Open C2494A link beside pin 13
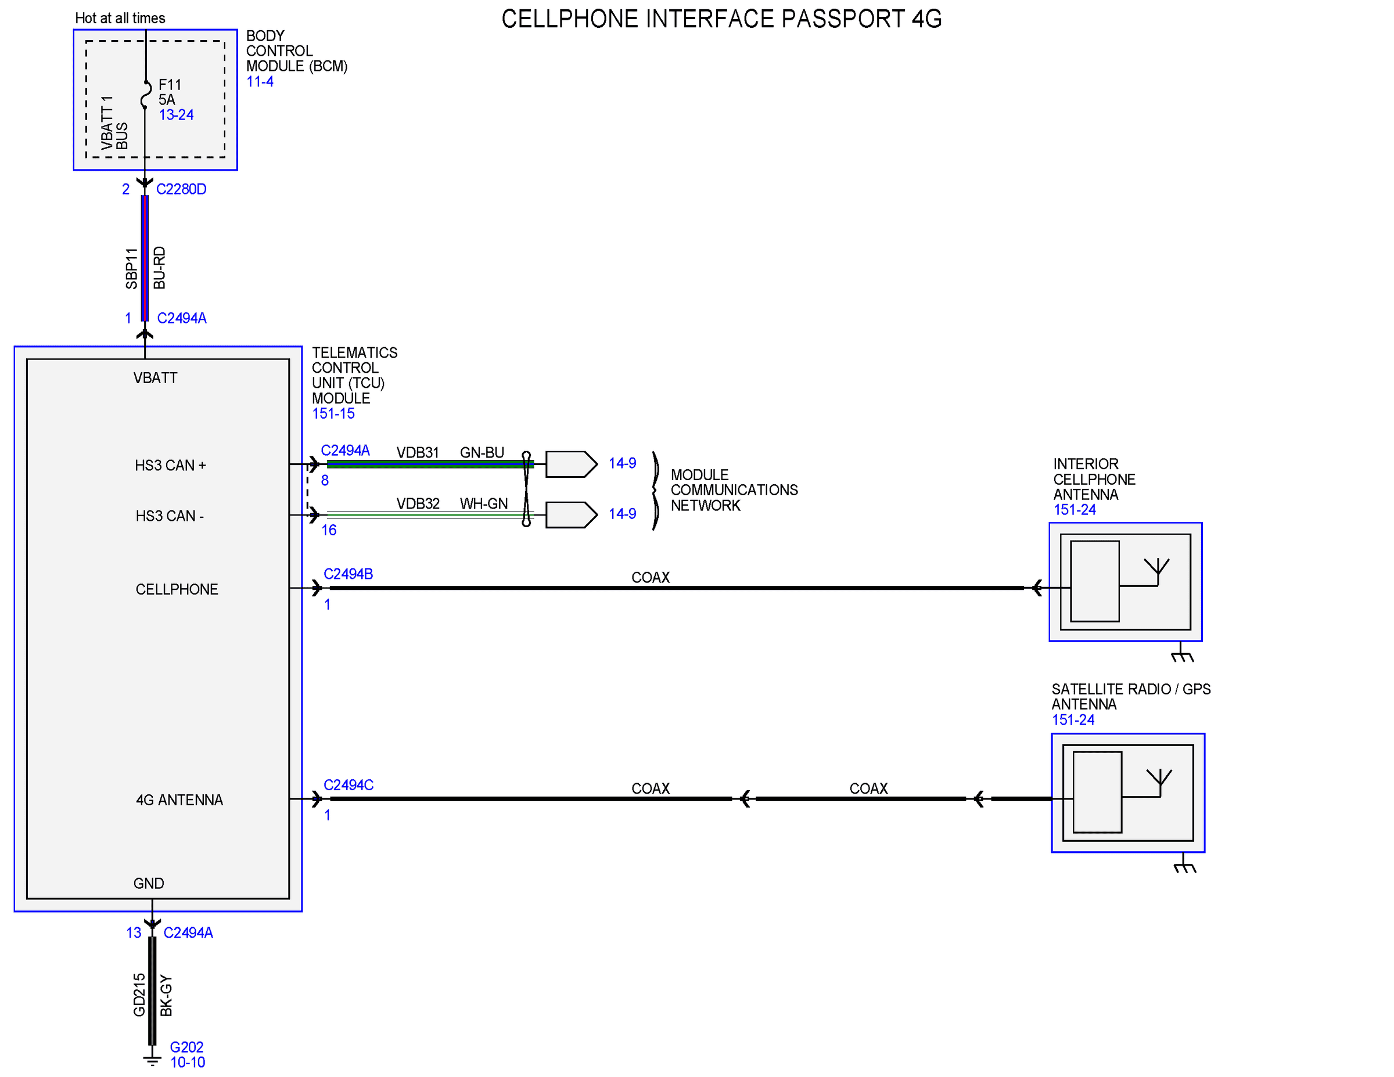 click(188, 933)
